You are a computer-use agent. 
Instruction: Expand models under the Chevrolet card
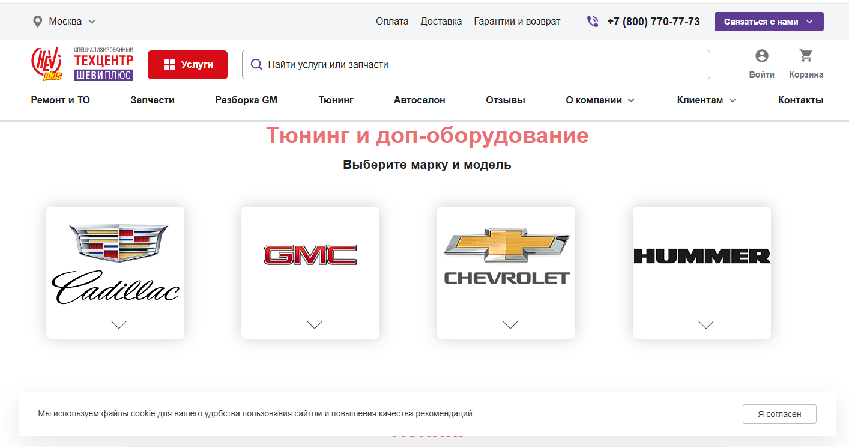pos(510,325)
